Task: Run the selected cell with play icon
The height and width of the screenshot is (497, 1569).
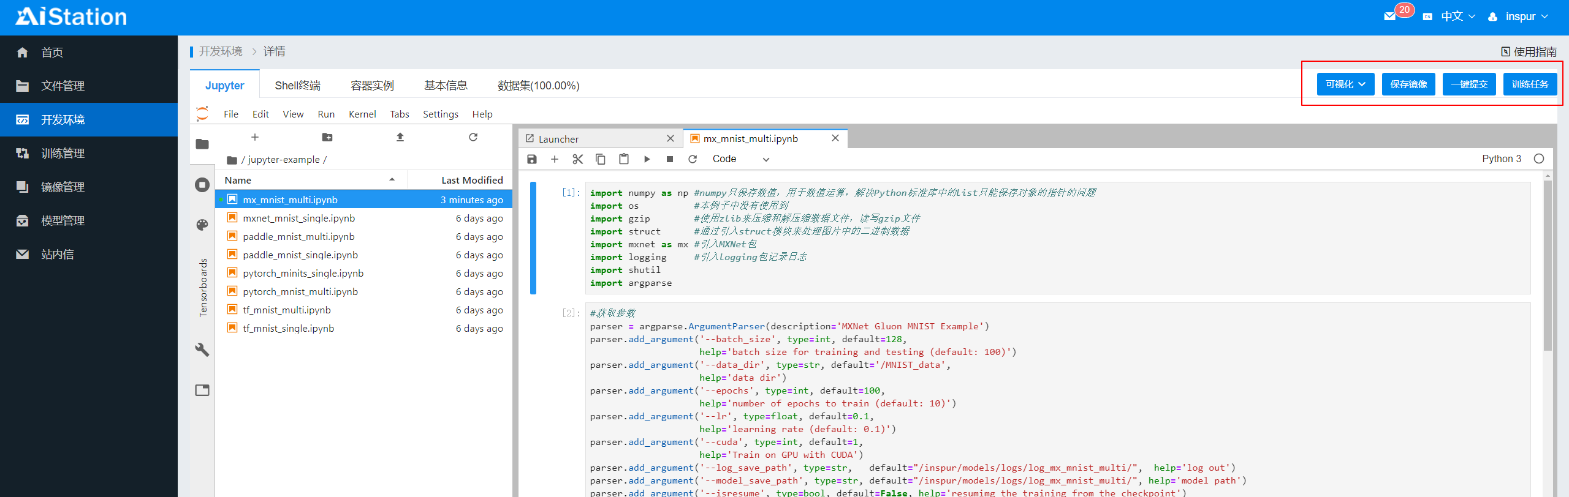Action: [647, 159]
